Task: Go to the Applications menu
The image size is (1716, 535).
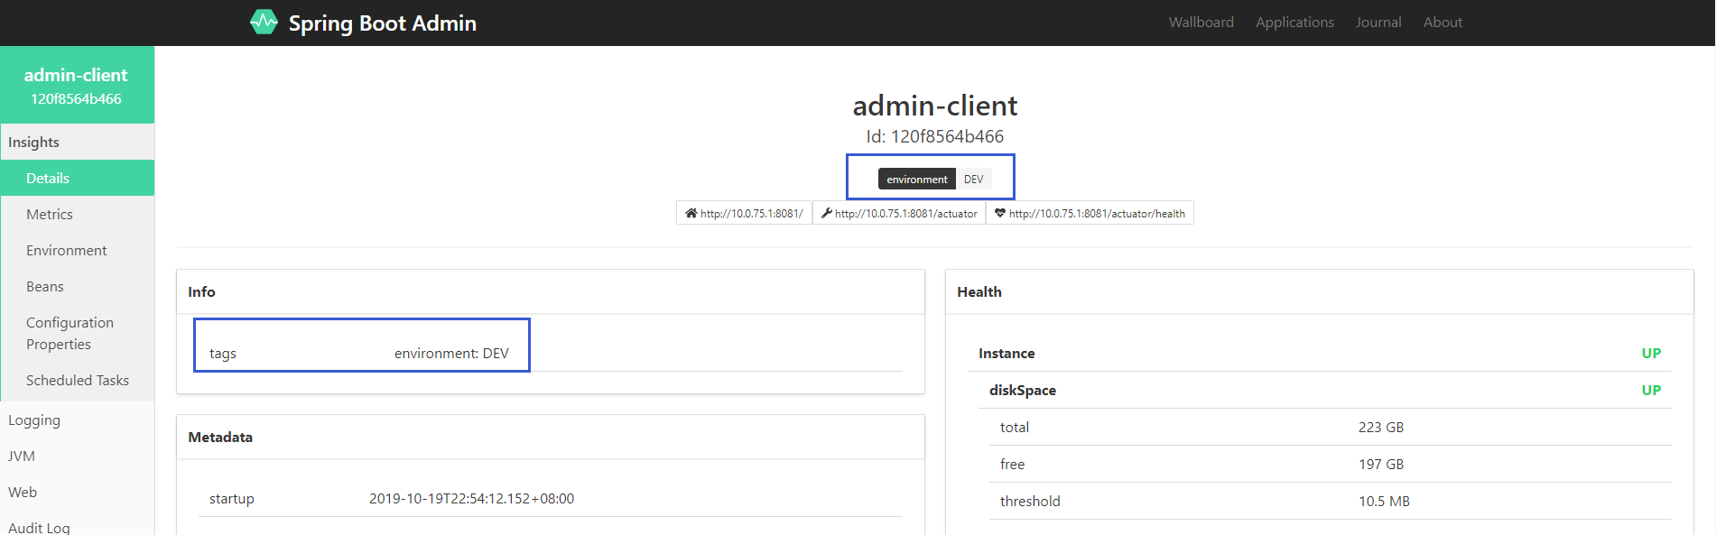Action: click(1294, 23)
